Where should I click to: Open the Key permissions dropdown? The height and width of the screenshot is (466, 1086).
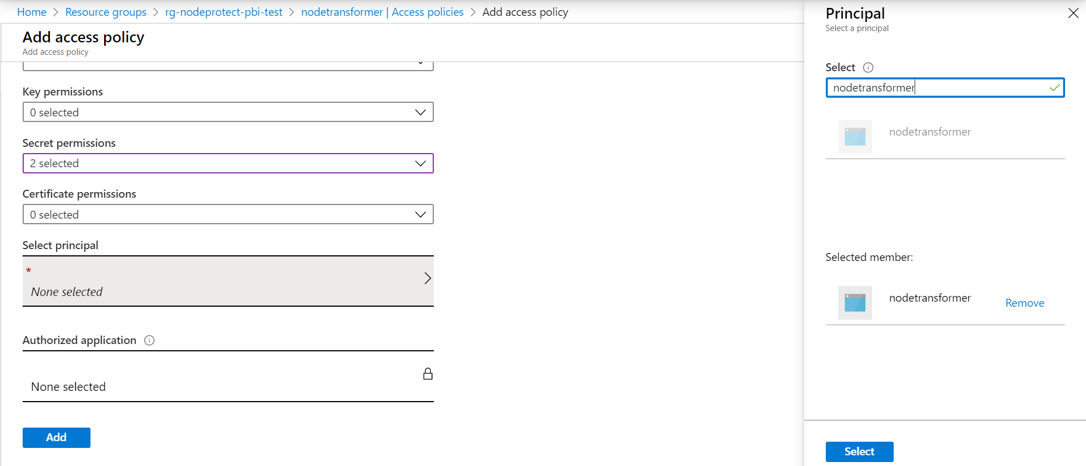point(228,112)
